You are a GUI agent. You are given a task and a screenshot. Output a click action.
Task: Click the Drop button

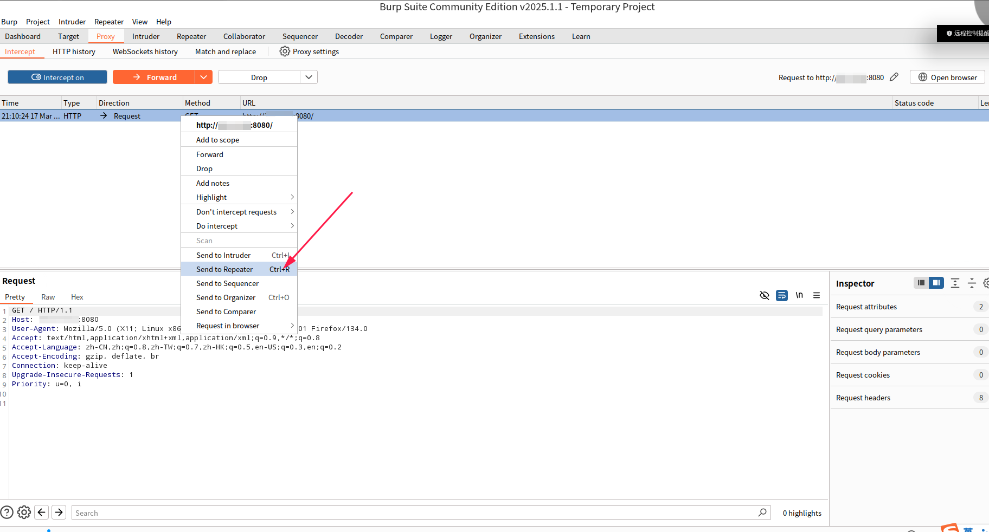pyautogui.click(x=259, y=77)
